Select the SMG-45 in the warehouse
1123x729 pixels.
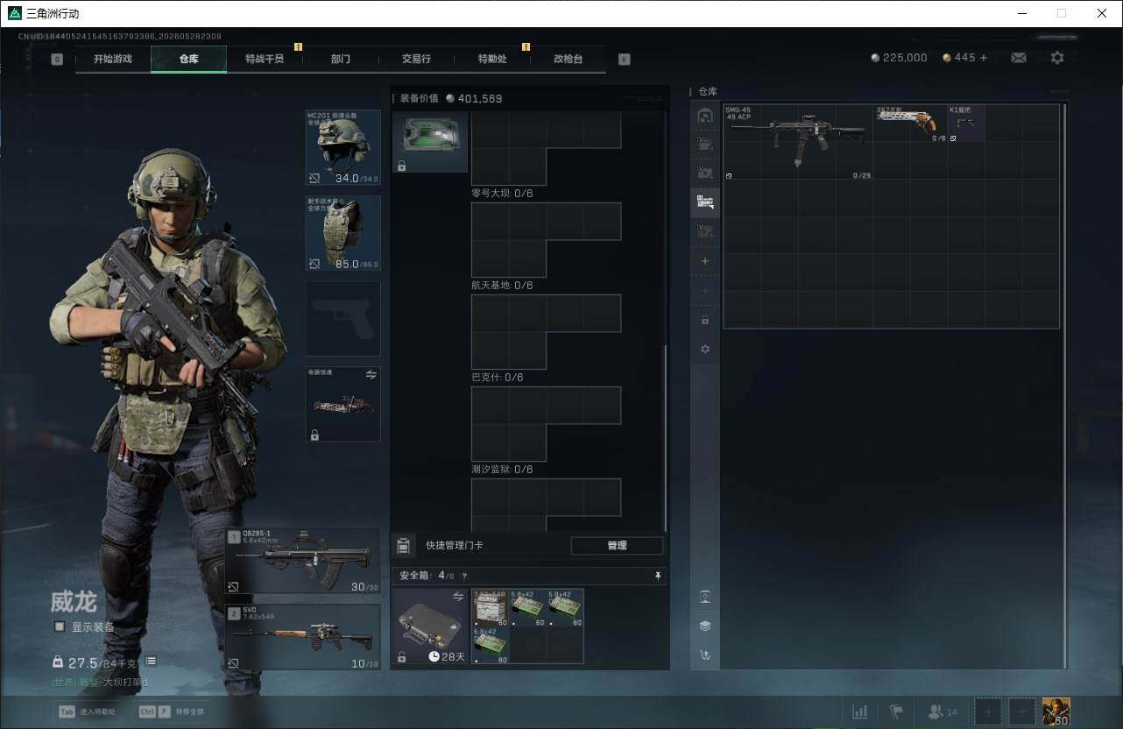tap(798, 142)
